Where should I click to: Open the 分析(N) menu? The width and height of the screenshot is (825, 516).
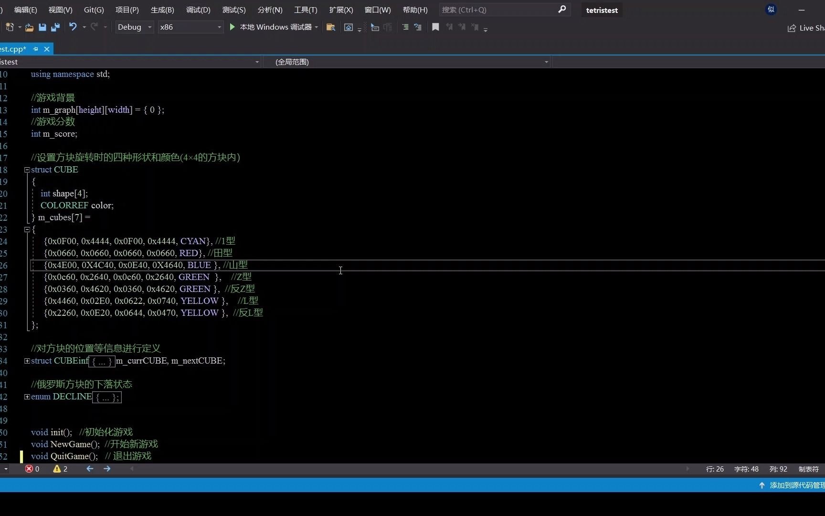[270, 10]
